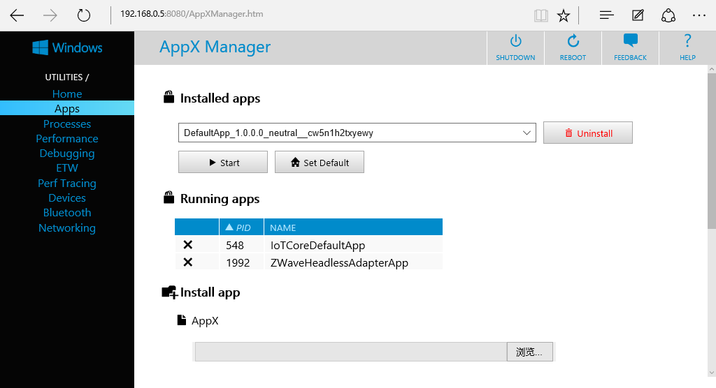
Task: Click the Windows logo
Action: click(x=67, y=47)
